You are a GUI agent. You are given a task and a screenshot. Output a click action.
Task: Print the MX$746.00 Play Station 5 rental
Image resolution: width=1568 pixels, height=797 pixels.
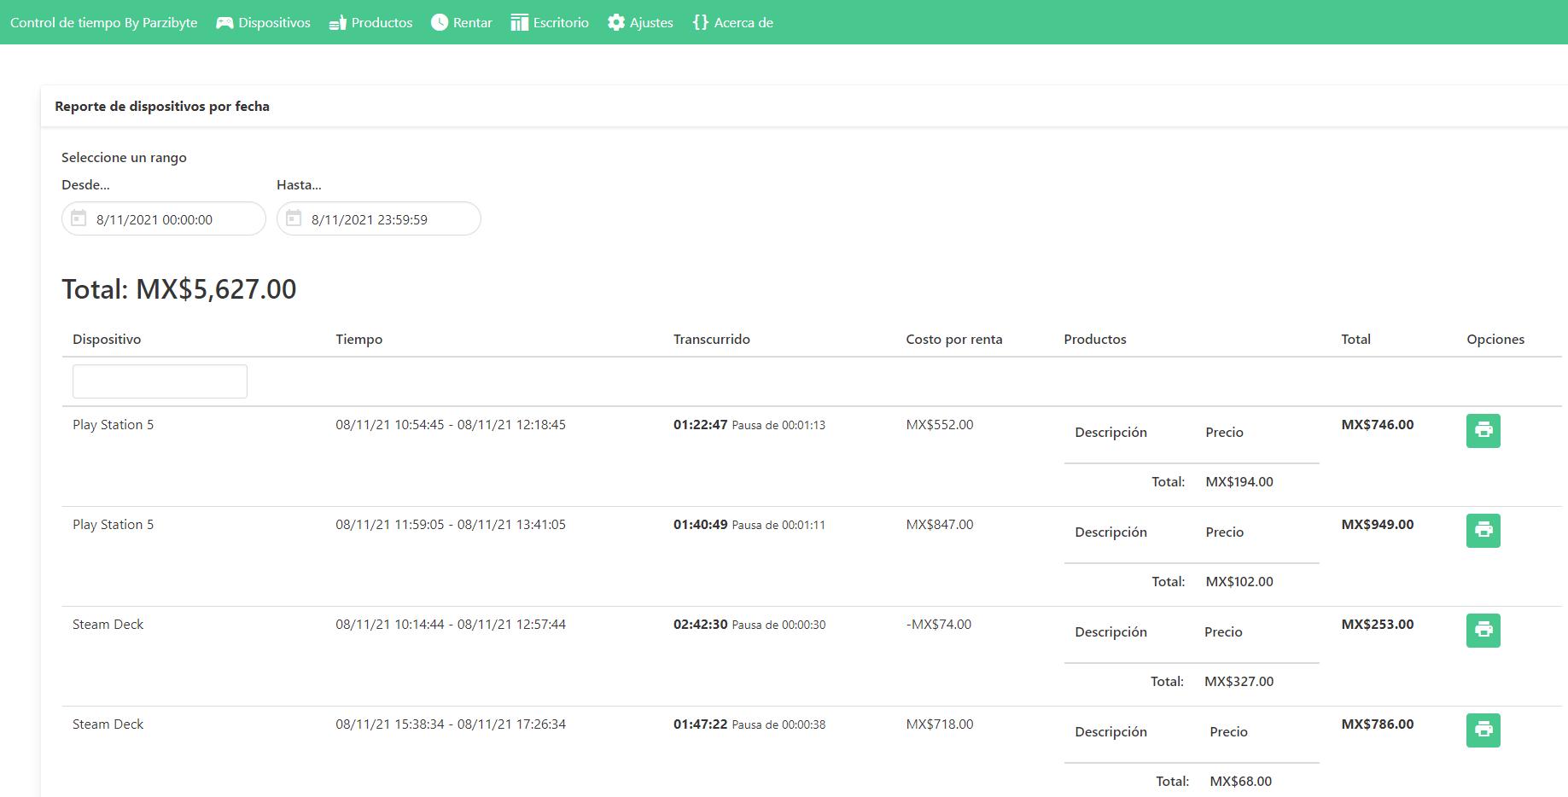pos(1483,430)
